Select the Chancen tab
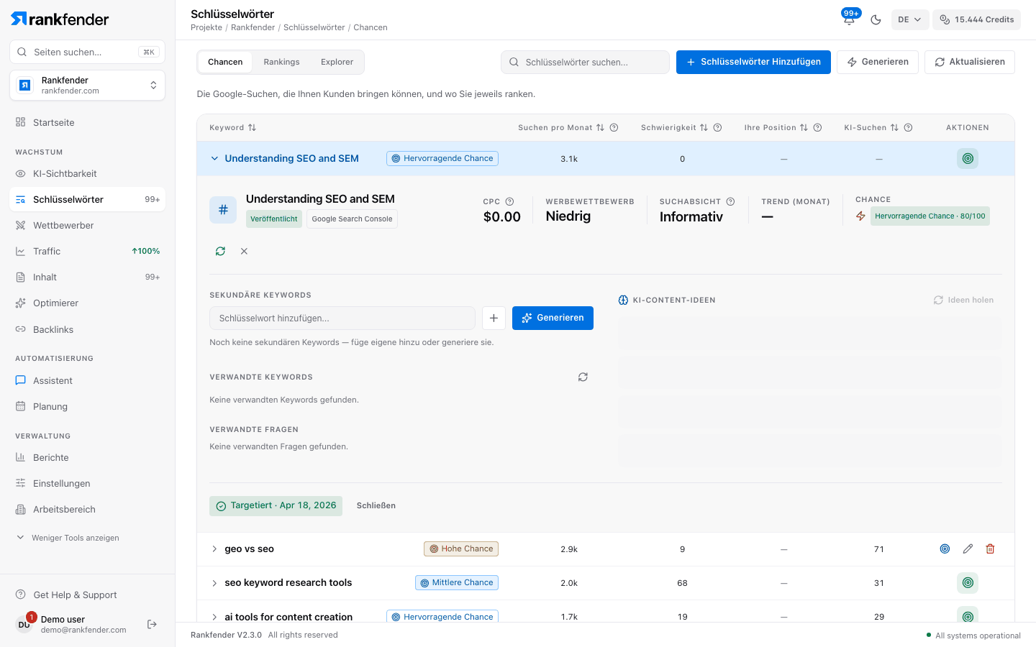 225,62
